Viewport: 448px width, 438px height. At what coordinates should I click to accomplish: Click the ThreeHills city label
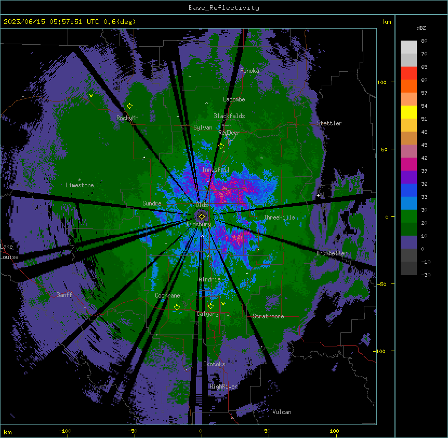[280, 217]
